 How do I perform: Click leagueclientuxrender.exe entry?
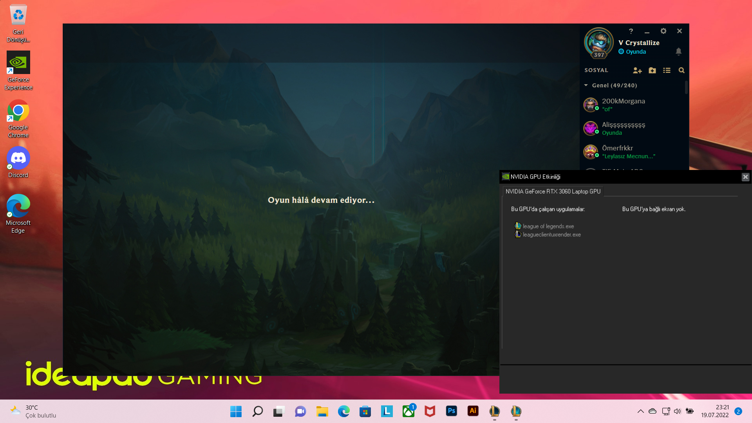[x=548, y=234]
